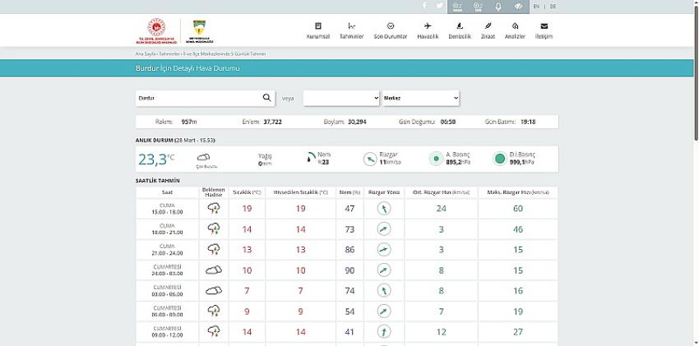Switch language to DE
Viewport: 699px width, 346px height.
click(553, 7)
